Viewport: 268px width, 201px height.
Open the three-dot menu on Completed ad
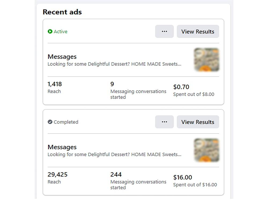pyautogui.click(x=165, y=122)
